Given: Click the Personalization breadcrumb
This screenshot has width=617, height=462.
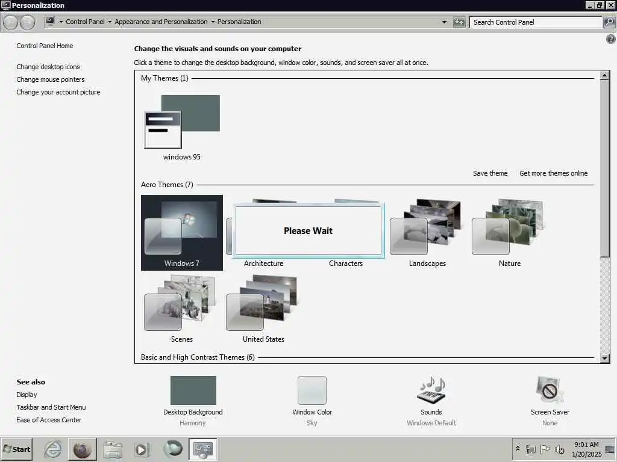Looking at the screenshot, I should pyautogui.click(x=239, y=22).
